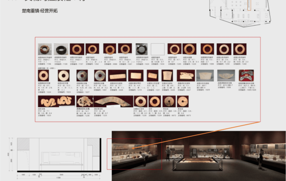
Task: Click the paired S-shaped dragon pendants image
Action: pos(56,101)
